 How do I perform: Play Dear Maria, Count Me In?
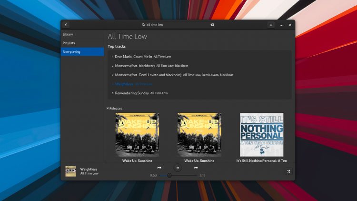[199, 57]
